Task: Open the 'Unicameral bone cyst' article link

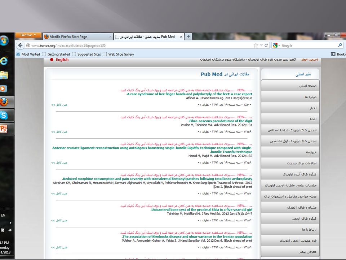Action: click(201, 209)
